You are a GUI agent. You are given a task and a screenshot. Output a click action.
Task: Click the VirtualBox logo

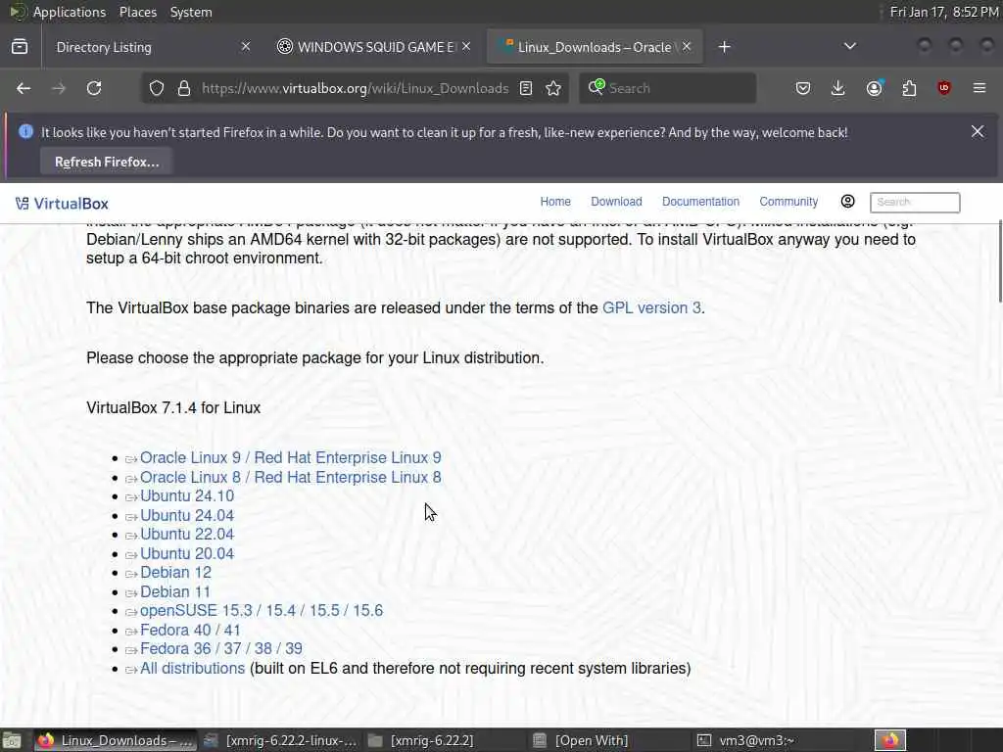(62, 204)
